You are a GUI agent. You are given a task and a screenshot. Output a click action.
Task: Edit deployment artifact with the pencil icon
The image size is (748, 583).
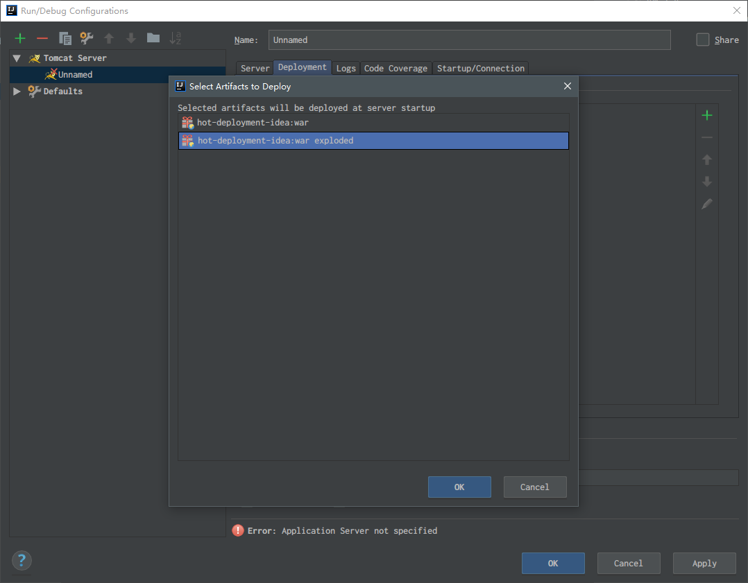tap(707, 204)
